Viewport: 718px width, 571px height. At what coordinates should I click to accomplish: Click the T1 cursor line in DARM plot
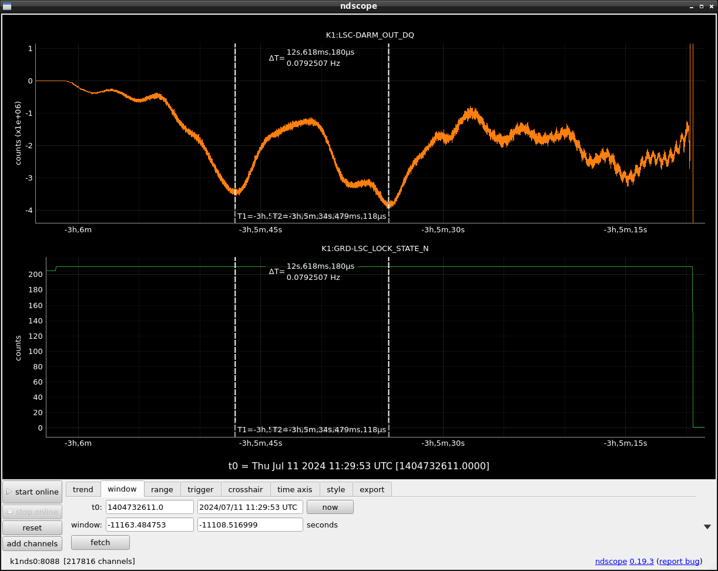click(x=235, y=129)
